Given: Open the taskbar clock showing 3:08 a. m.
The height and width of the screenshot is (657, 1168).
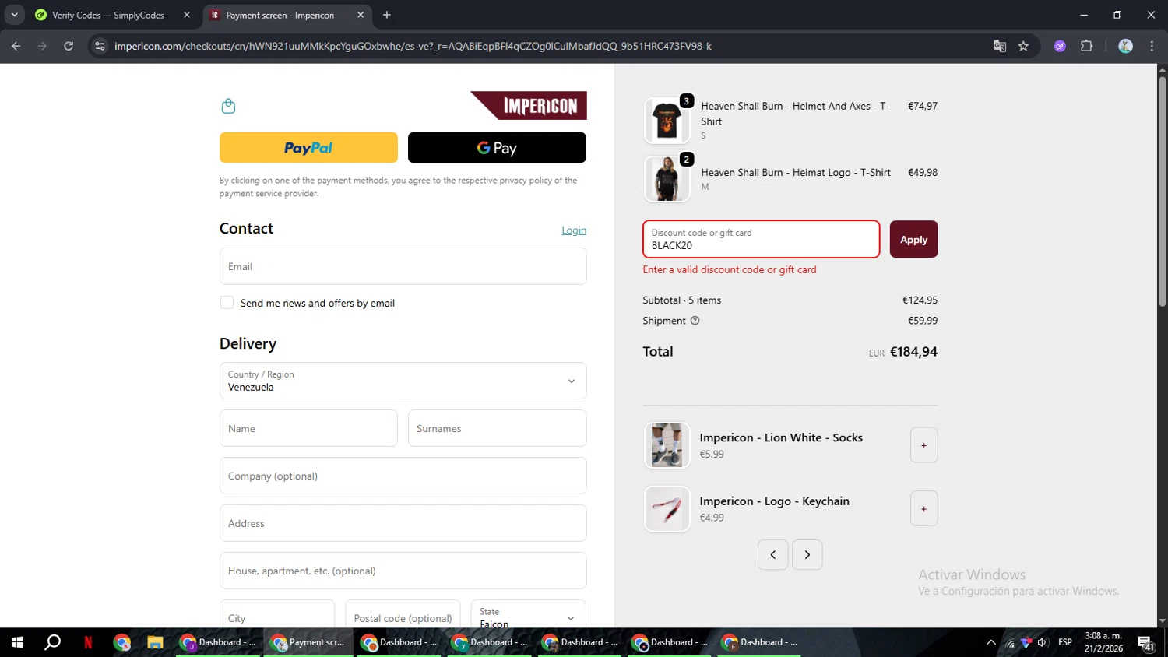Looking at the screenshot, I should tap(1103, 642).
